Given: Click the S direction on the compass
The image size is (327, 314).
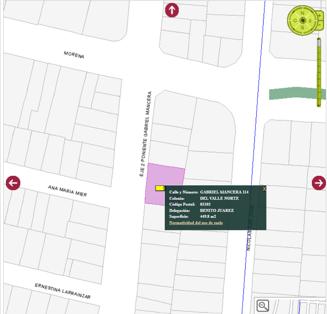Looking at the screenshot, I should point(303,28).
